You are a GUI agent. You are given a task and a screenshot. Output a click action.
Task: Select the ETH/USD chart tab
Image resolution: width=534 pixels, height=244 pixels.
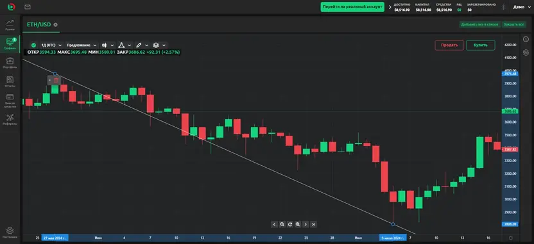tap(39, 24)
